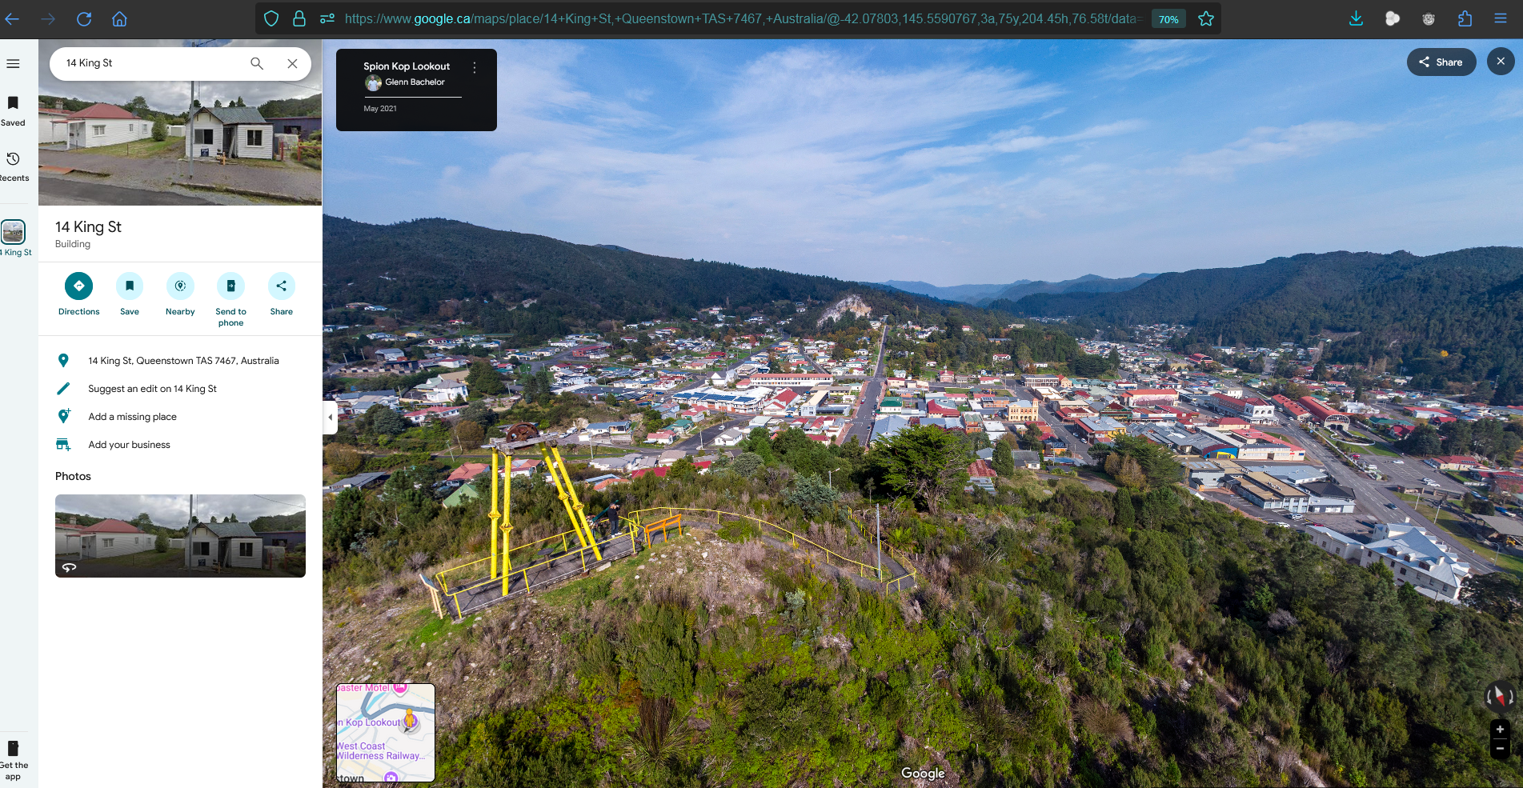Open photo options three-dot menu
Screen dimensions: 1523x788
(475, 68)
